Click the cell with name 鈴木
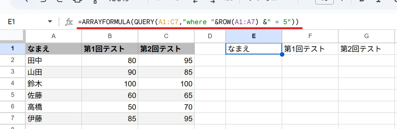This screenshot has width=397, height=129. pos(54,83)
